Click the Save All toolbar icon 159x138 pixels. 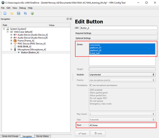coord(25,13)
